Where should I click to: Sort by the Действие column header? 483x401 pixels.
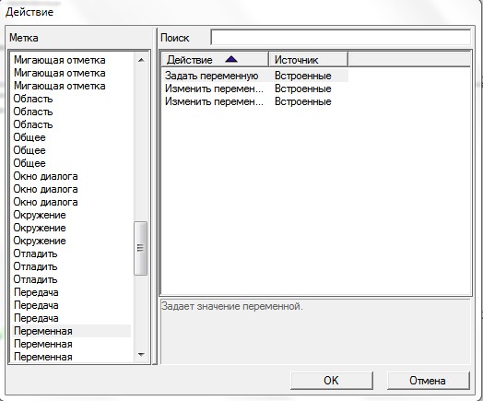click(x=215, y=59)
